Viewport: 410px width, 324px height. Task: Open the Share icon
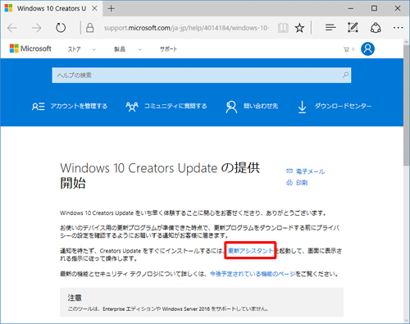tap(376, 28)
